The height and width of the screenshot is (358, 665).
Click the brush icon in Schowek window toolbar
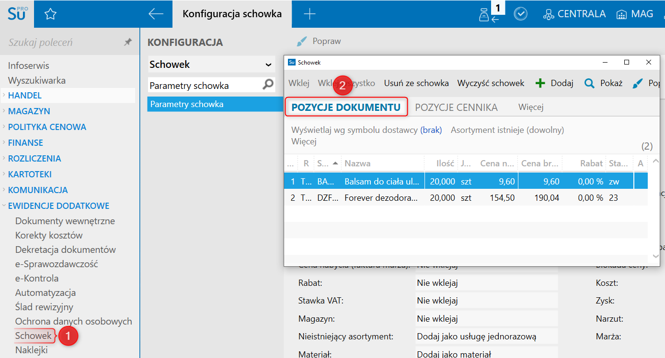[x=638, y=83]
